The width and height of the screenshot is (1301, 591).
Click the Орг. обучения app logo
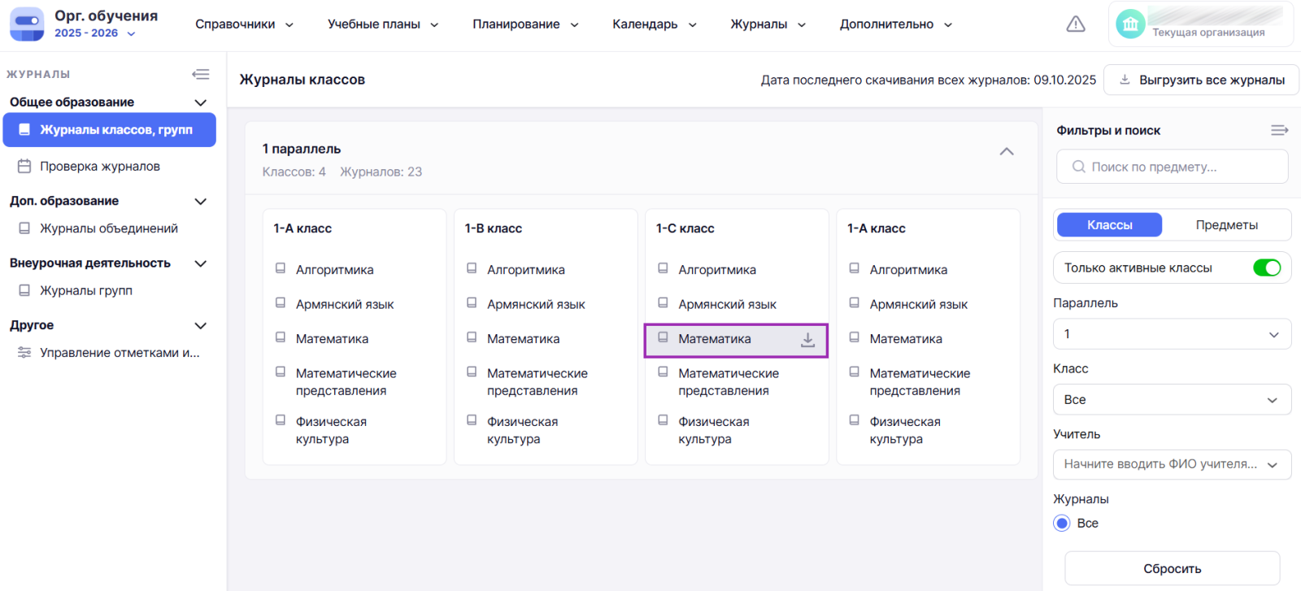point(27,24)
